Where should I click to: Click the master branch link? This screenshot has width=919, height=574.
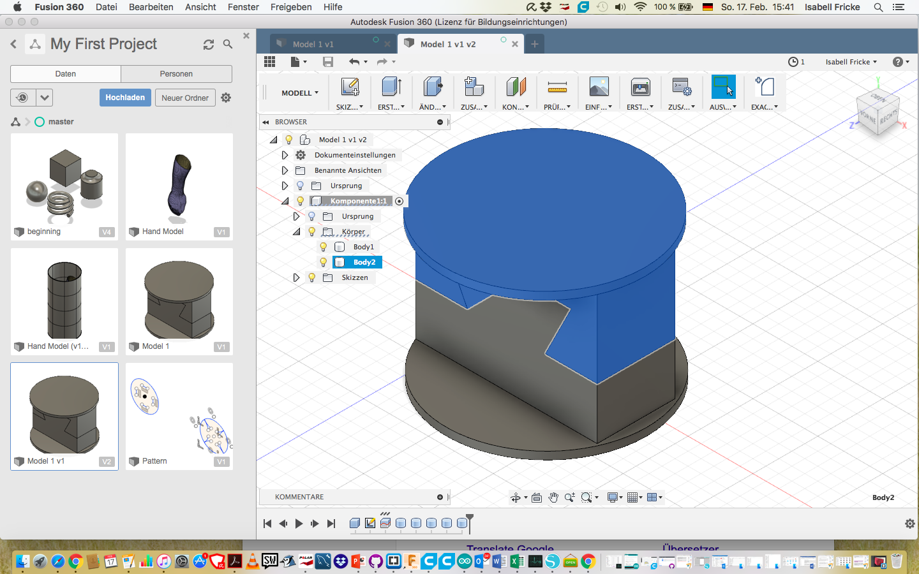click(x=61, y=122)
